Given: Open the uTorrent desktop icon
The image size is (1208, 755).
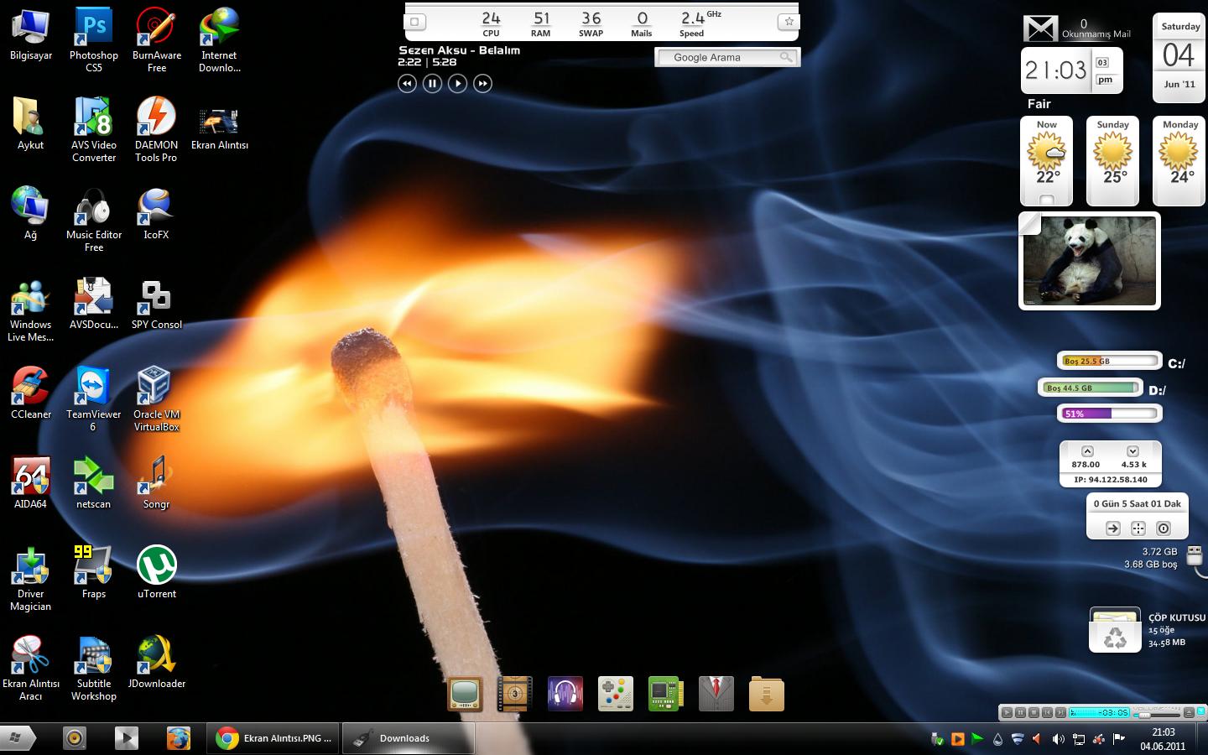Looking at the screenshot, I should (x=156, y=572).
